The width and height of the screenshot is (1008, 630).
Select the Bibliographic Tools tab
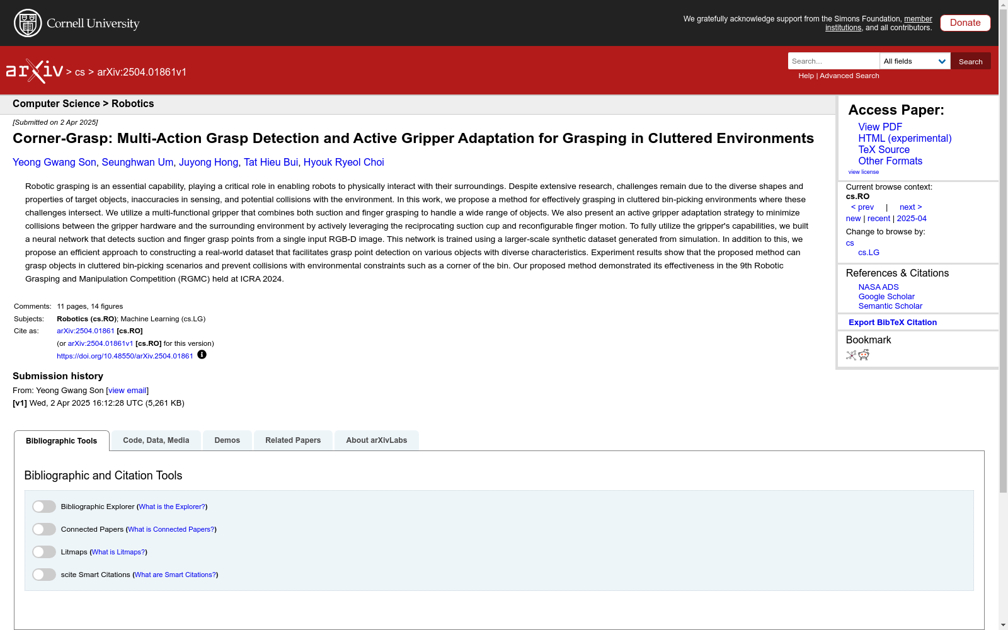62,441
